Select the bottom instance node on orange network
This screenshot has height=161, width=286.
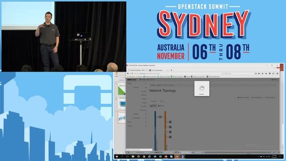[170, 137]
